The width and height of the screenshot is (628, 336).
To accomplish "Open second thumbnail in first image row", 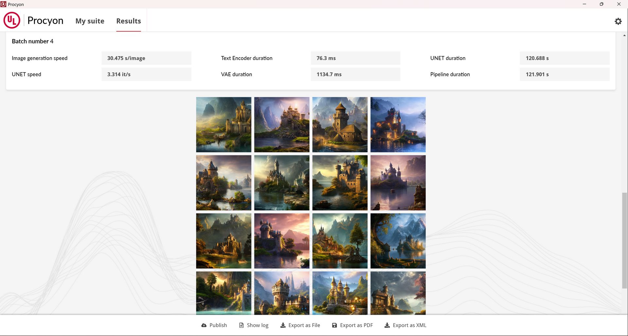I will tap(282, 125).
